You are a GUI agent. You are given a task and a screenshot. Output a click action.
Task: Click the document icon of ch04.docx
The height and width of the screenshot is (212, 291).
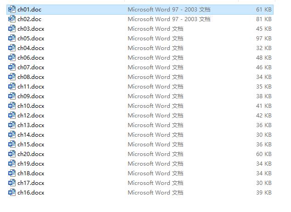coord(11,48)
